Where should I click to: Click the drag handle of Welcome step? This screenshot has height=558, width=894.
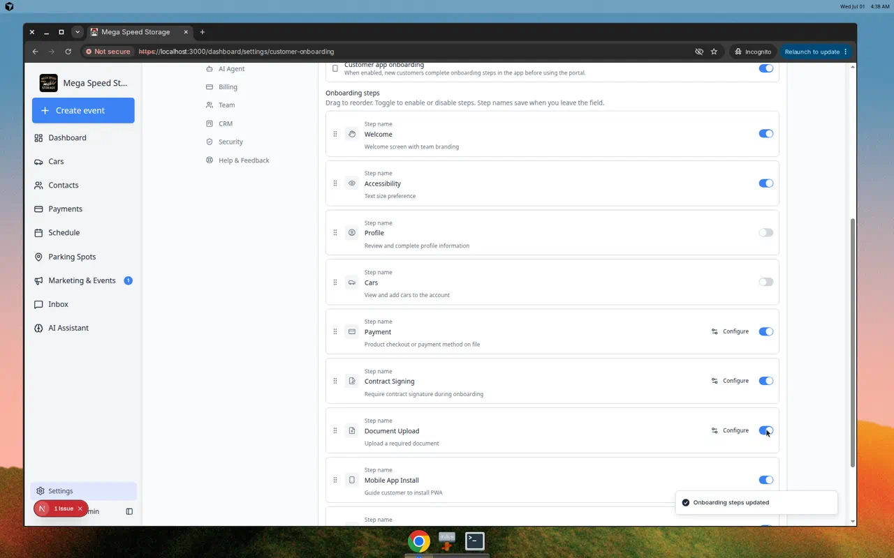click(335, 134)
